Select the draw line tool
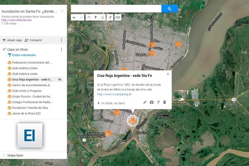249x166 pixels. click(x=102, y=17)
